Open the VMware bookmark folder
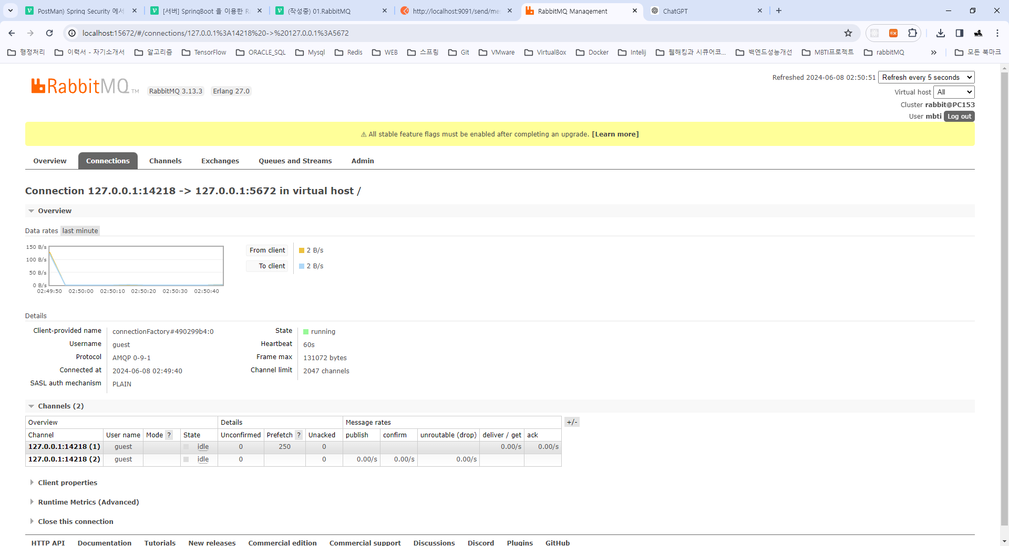The width and height of the screenshot is (1009, 546). (x=497, y=52)
